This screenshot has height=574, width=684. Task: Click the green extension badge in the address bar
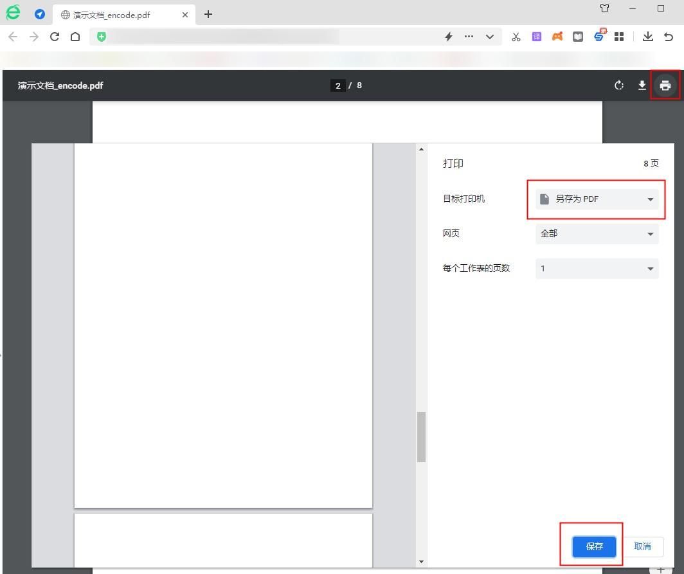101,37
